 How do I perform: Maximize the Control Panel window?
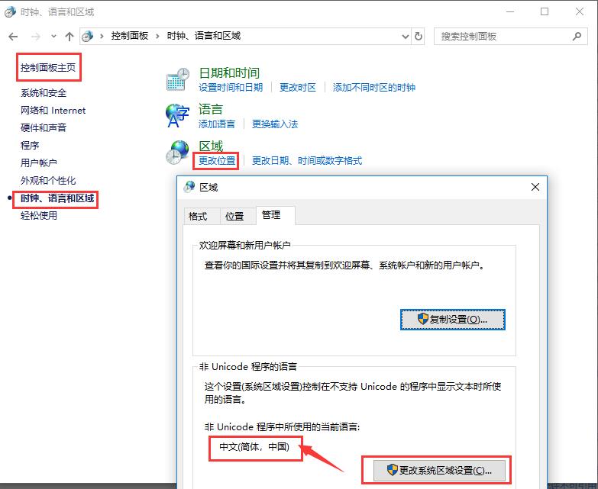pyautogui.click(x=545, y=11)
